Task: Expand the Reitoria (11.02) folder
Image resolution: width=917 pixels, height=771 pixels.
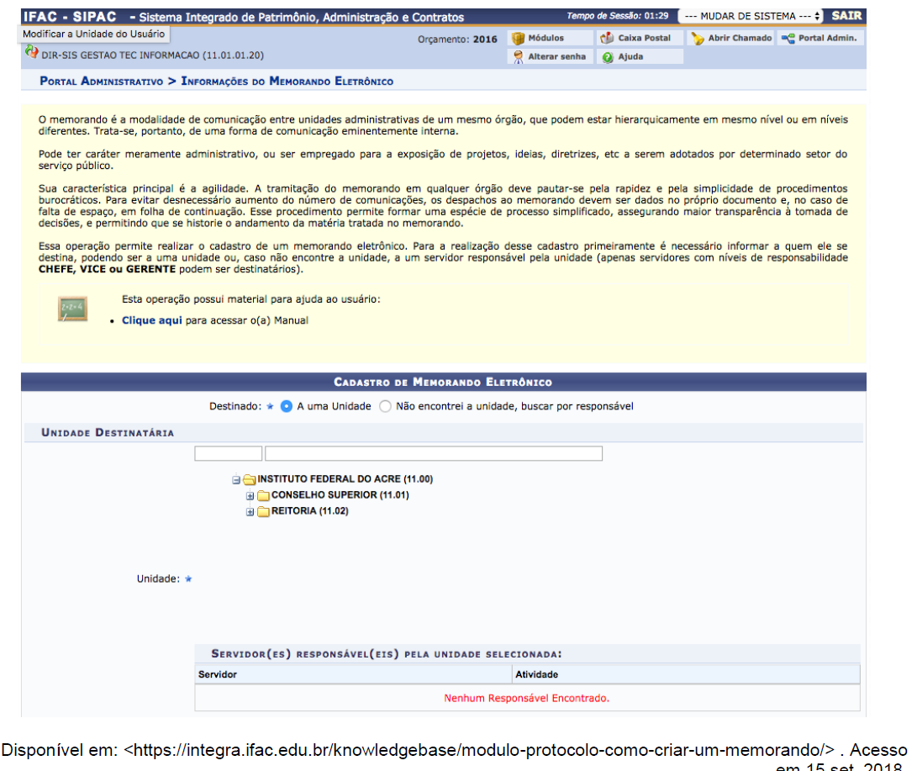Action: coord(250,512)
